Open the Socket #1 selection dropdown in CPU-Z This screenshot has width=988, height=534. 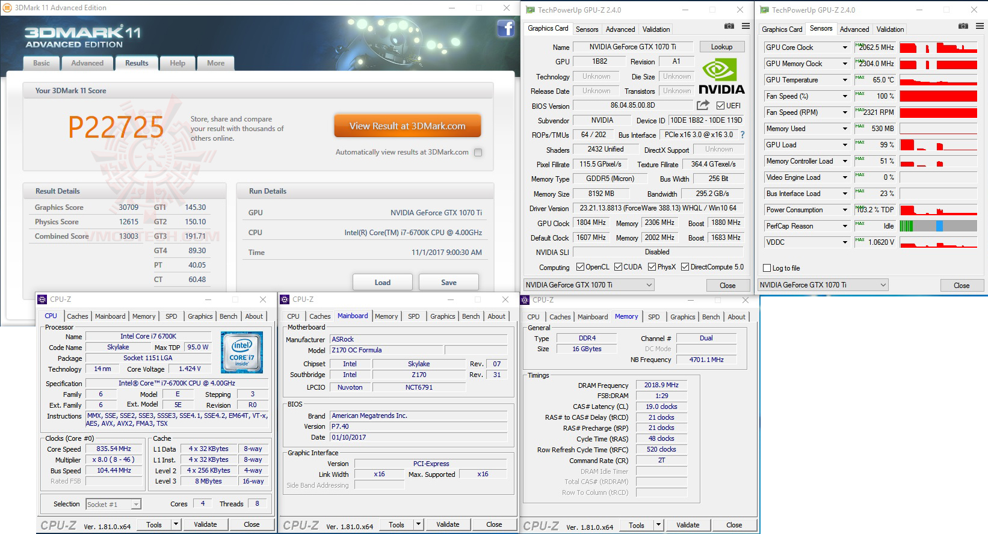click(x=113, y=505)
